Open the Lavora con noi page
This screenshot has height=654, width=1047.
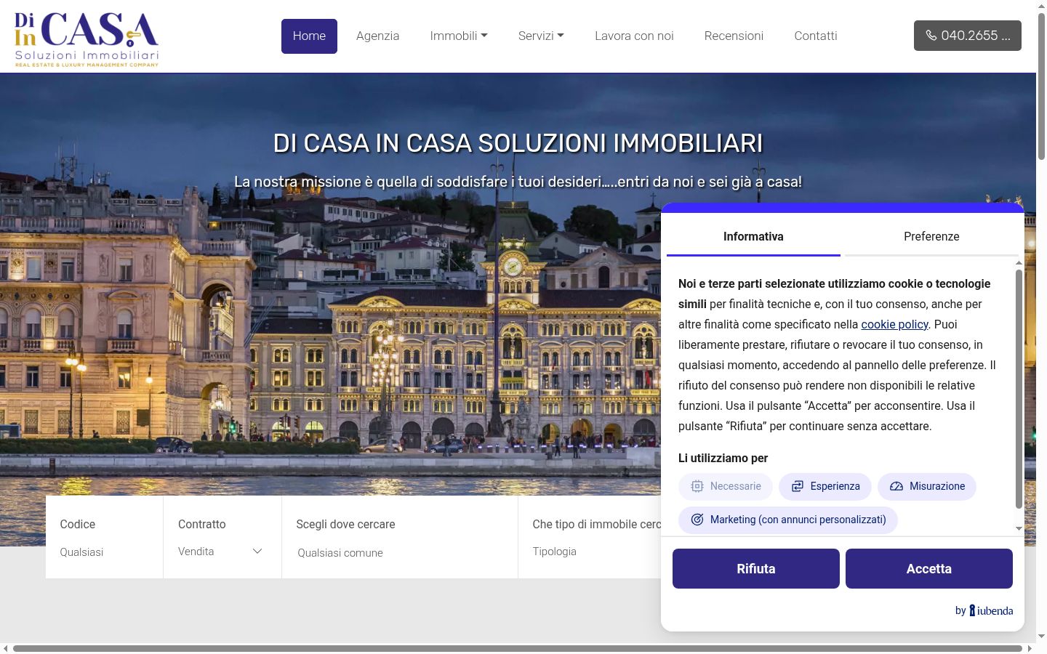(634, 36)
